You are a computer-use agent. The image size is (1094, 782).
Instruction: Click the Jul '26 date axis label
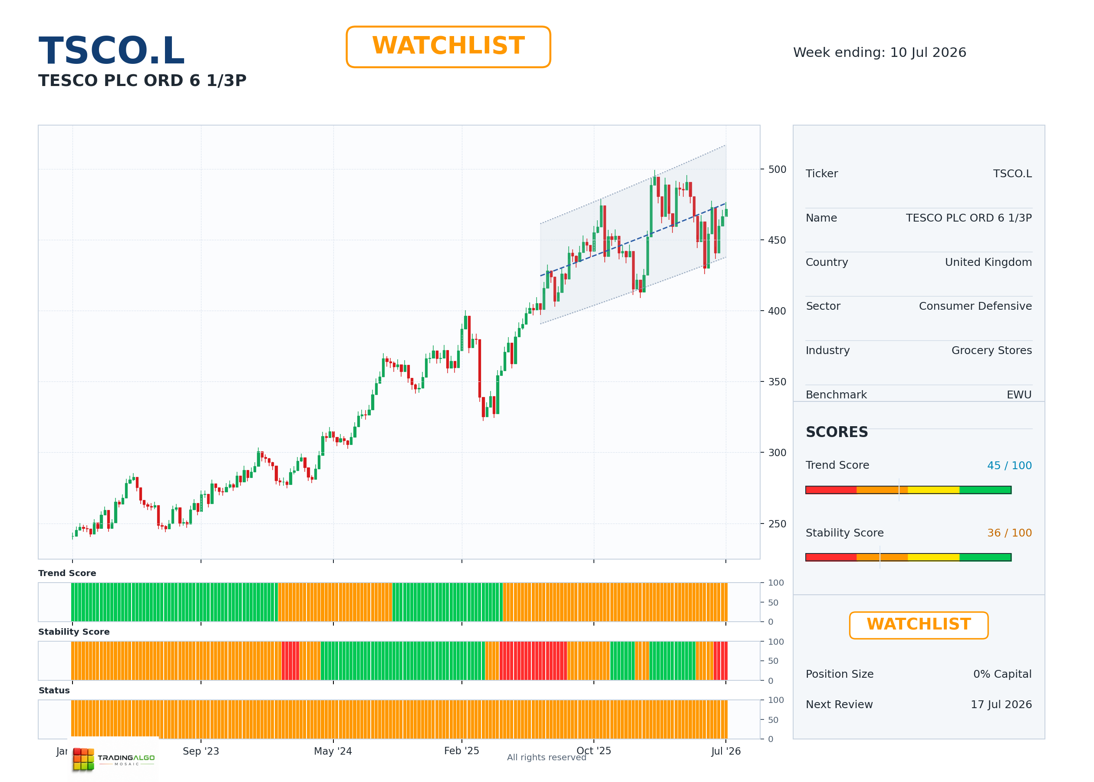point(726,751)
